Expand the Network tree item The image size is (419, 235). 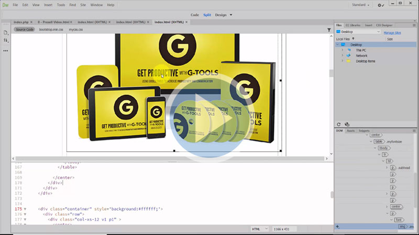(342, 55)
